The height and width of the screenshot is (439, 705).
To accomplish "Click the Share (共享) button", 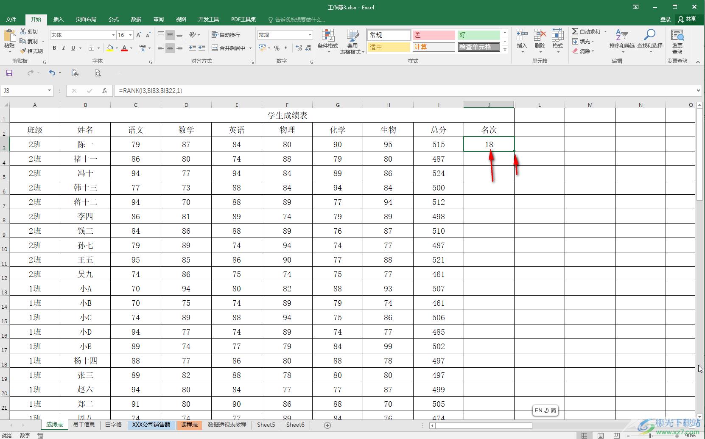I will [x=687, y=19].
